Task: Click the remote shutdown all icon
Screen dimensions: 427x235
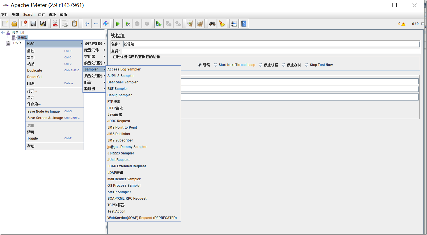Action: point(178,24)
